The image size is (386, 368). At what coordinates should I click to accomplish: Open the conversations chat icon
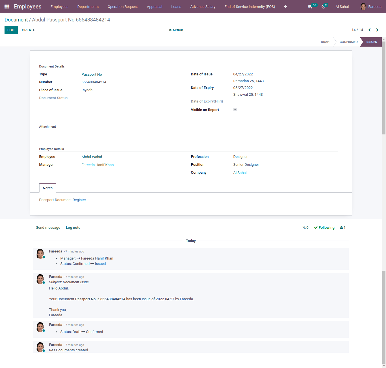click(310, 7)
